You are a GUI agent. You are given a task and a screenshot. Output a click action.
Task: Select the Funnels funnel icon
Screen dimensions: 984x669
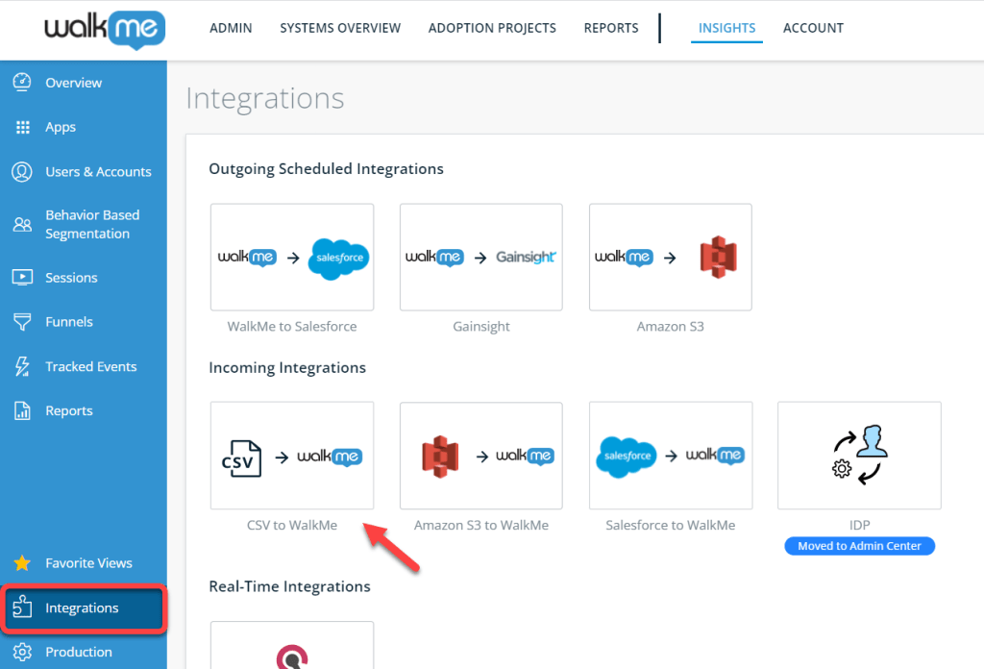(22, 322)
